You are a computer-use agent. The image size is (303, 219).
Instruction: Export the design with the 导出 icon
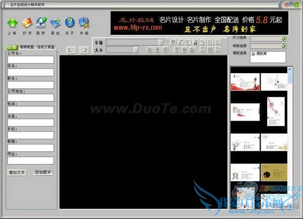coord(56,23)
